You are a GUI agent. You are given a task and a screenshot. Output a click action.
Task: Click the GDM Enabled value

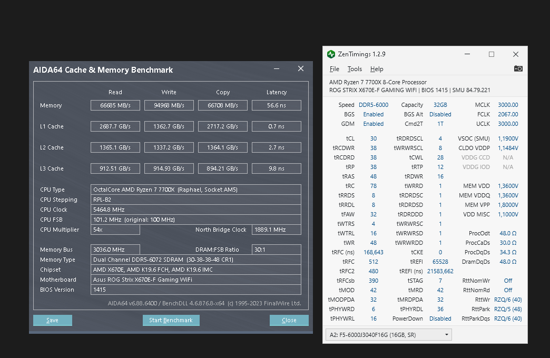click(x=373, y=124)
